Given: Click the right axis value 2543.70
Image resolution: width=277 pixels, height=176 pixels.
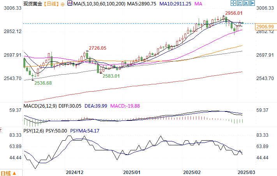Looking at the screenshot, I should [265, 78].
